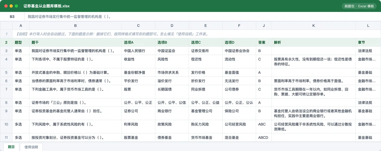Screen dimensions: 381x151
Task: Select the 证券交易所 cell
Action: pyautogui.click(x=205, y=51)
